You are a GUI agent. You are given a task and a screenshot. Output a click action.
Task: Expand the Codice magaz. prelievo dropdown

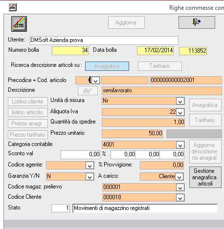(180, 187)
